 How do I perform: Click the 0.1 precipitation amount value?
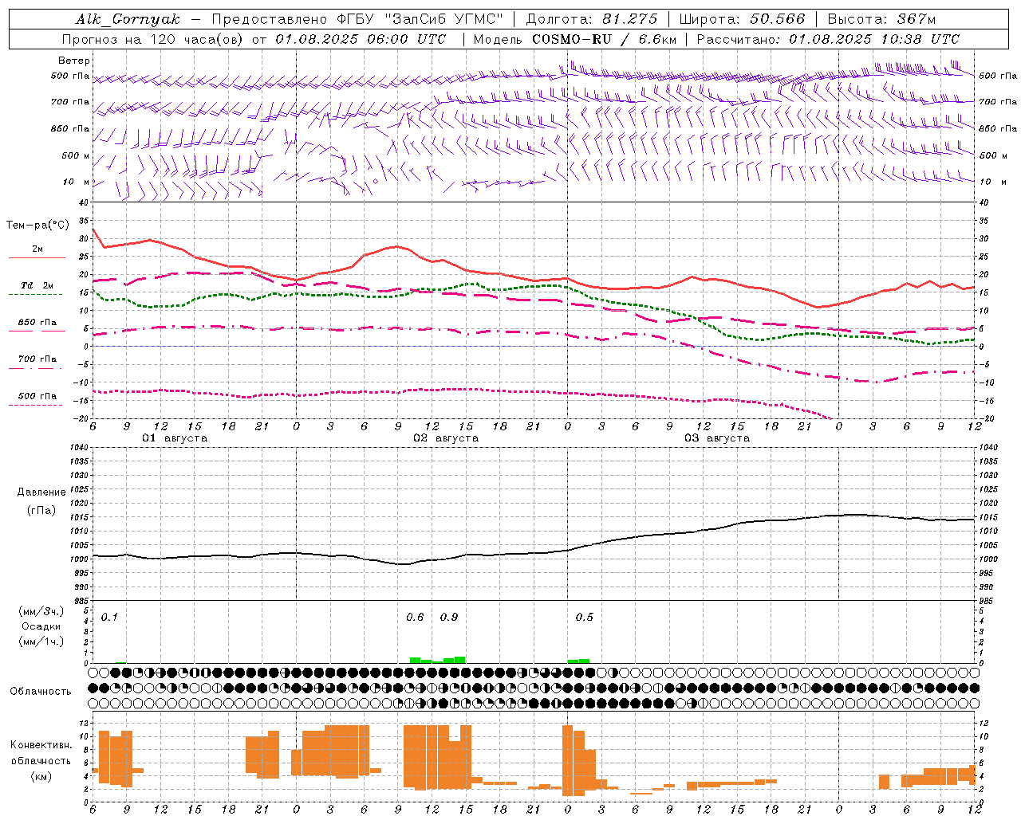tap(109, 617)
